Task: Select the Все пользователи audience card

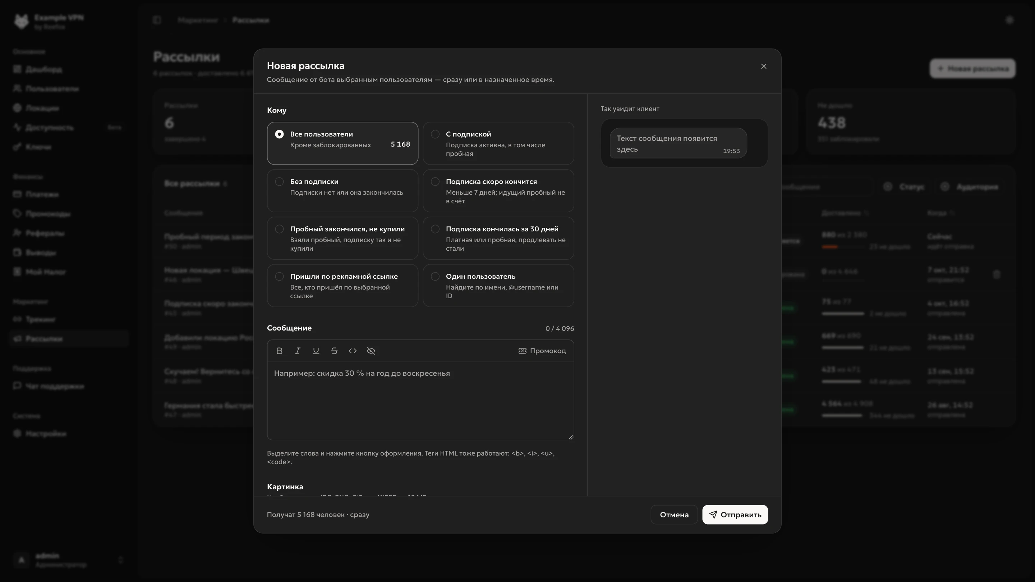Action: click(x=342, y=143)
